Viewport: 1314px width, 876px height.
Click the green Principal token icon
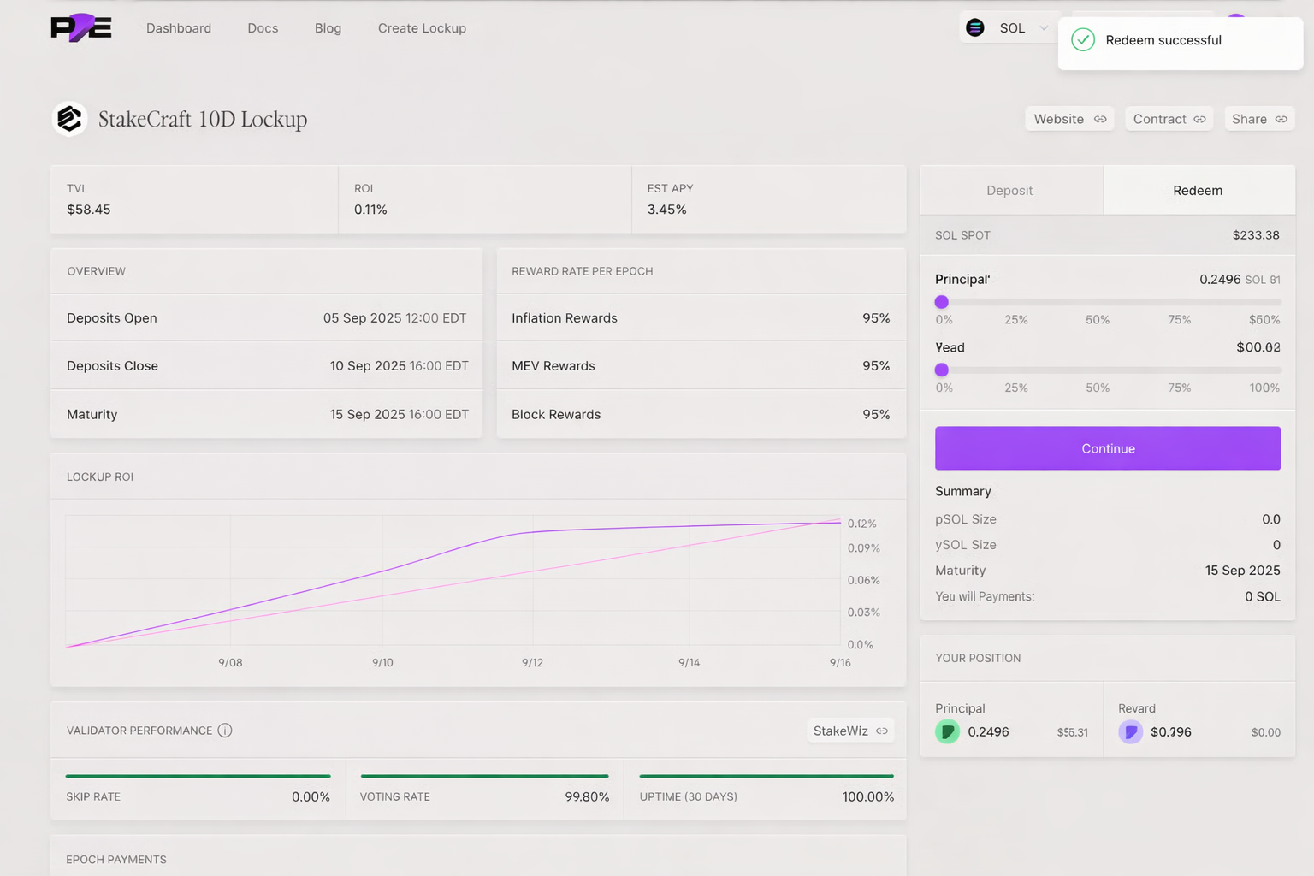pyautogui.click(x=947, y=732)
